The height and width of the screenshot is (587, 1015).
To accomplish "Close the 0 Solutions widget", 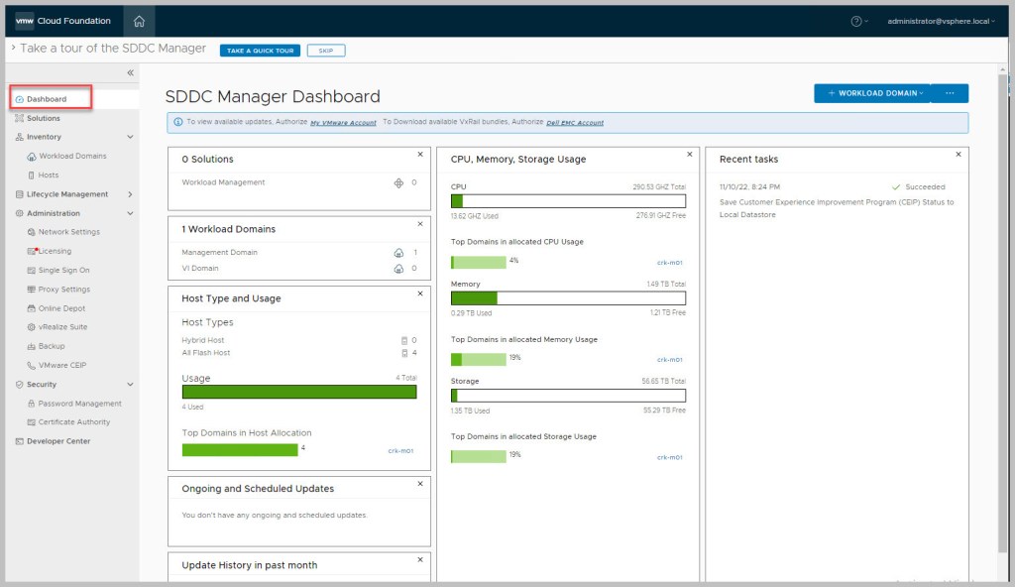I will [420, 155].
